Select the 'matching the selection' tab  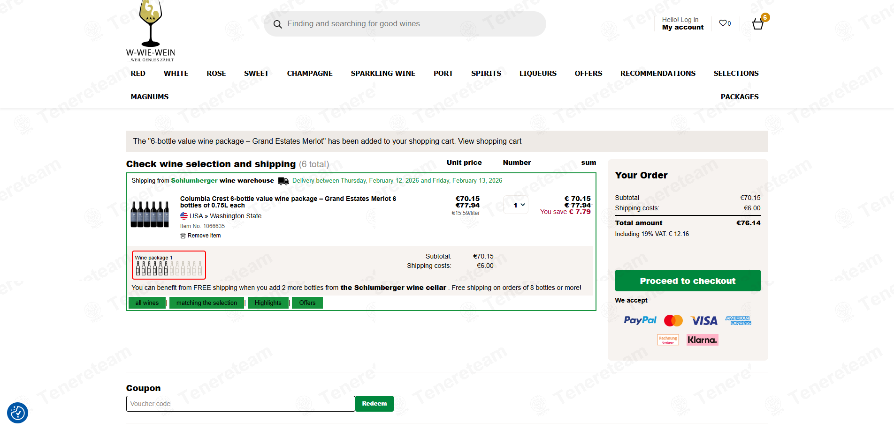click(206, 303)
